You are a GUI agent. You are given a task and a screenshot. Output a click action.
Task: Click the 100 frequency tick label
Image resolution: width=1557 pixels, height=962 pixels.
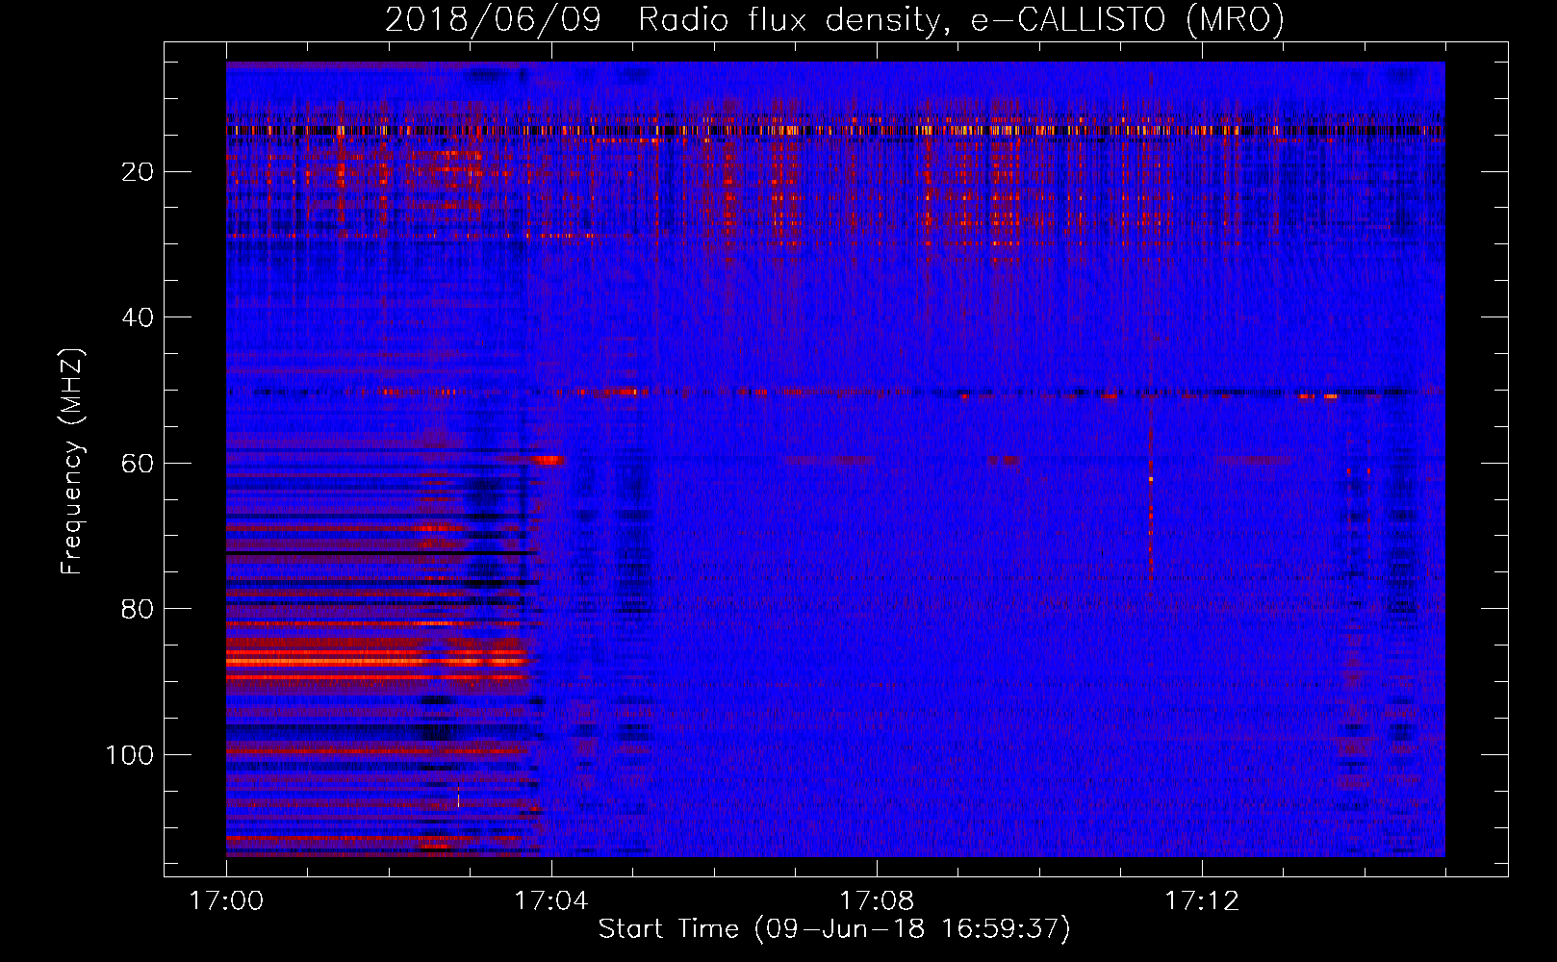[x=130, y=755]
